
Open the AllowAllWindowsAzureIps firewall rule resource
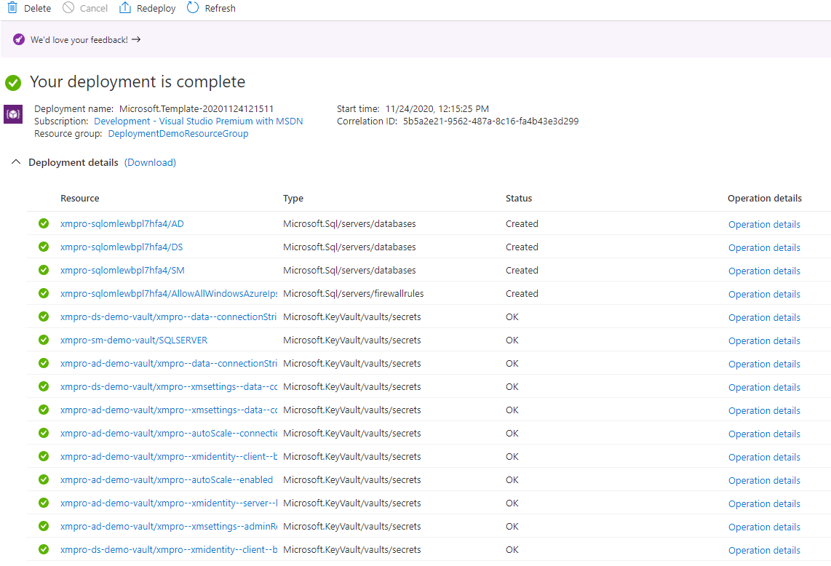pyautogui.click(x=169, y=294)
